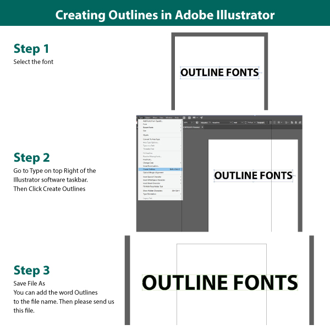Click the Stock icon beside Bridge

189,118
